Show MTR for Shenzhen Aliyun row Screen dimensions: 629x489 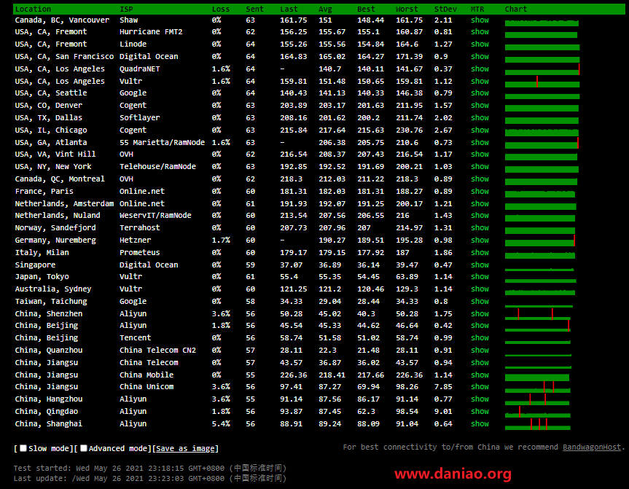[x=480, y=313]
